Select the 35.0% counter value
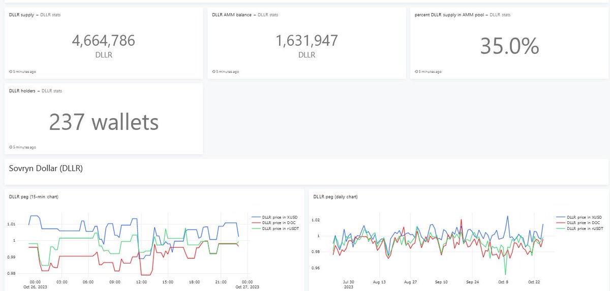610x291 pixels. point(510,46)
